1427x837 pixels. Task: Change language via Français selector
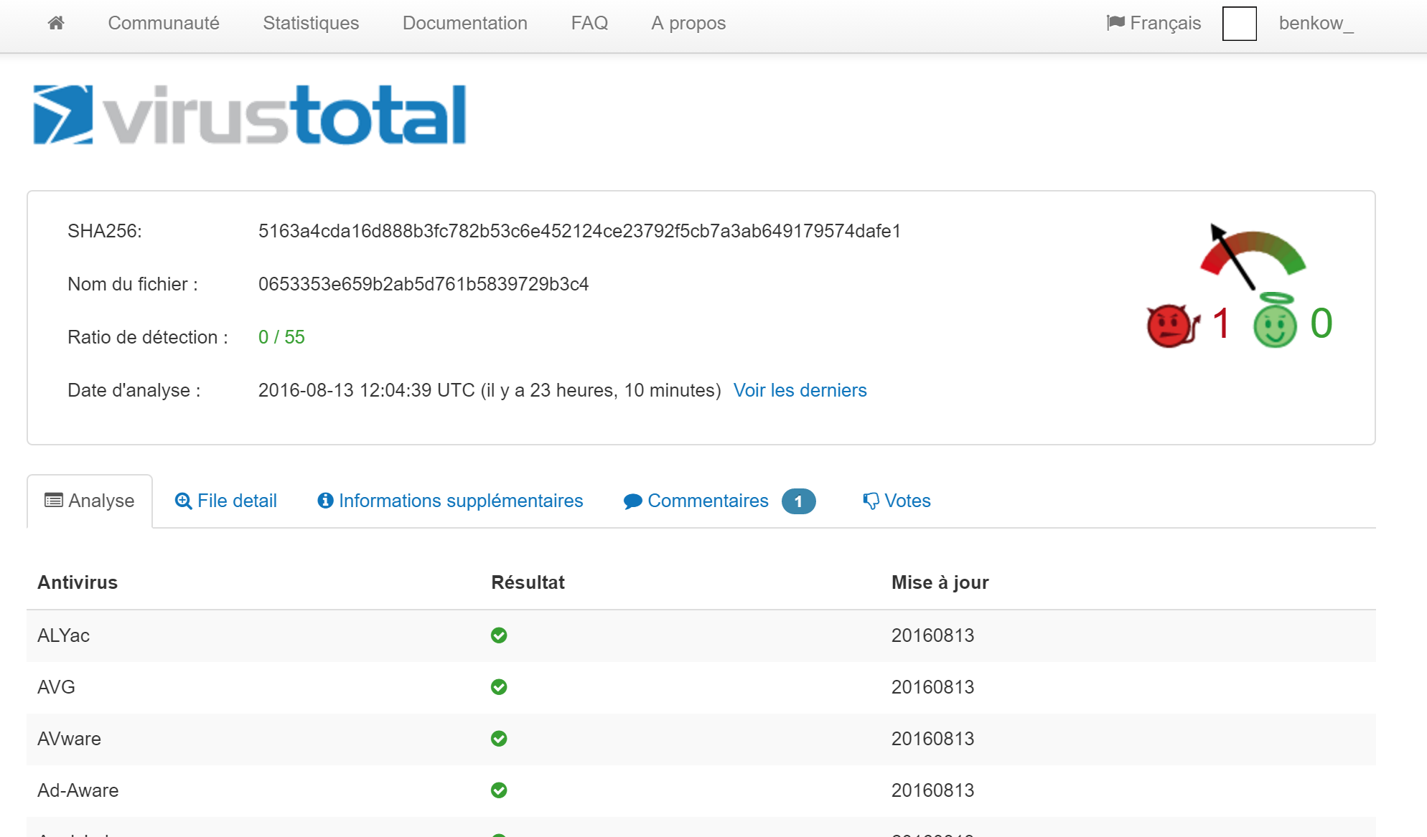pyautogui.click(x=1154, y=23)
